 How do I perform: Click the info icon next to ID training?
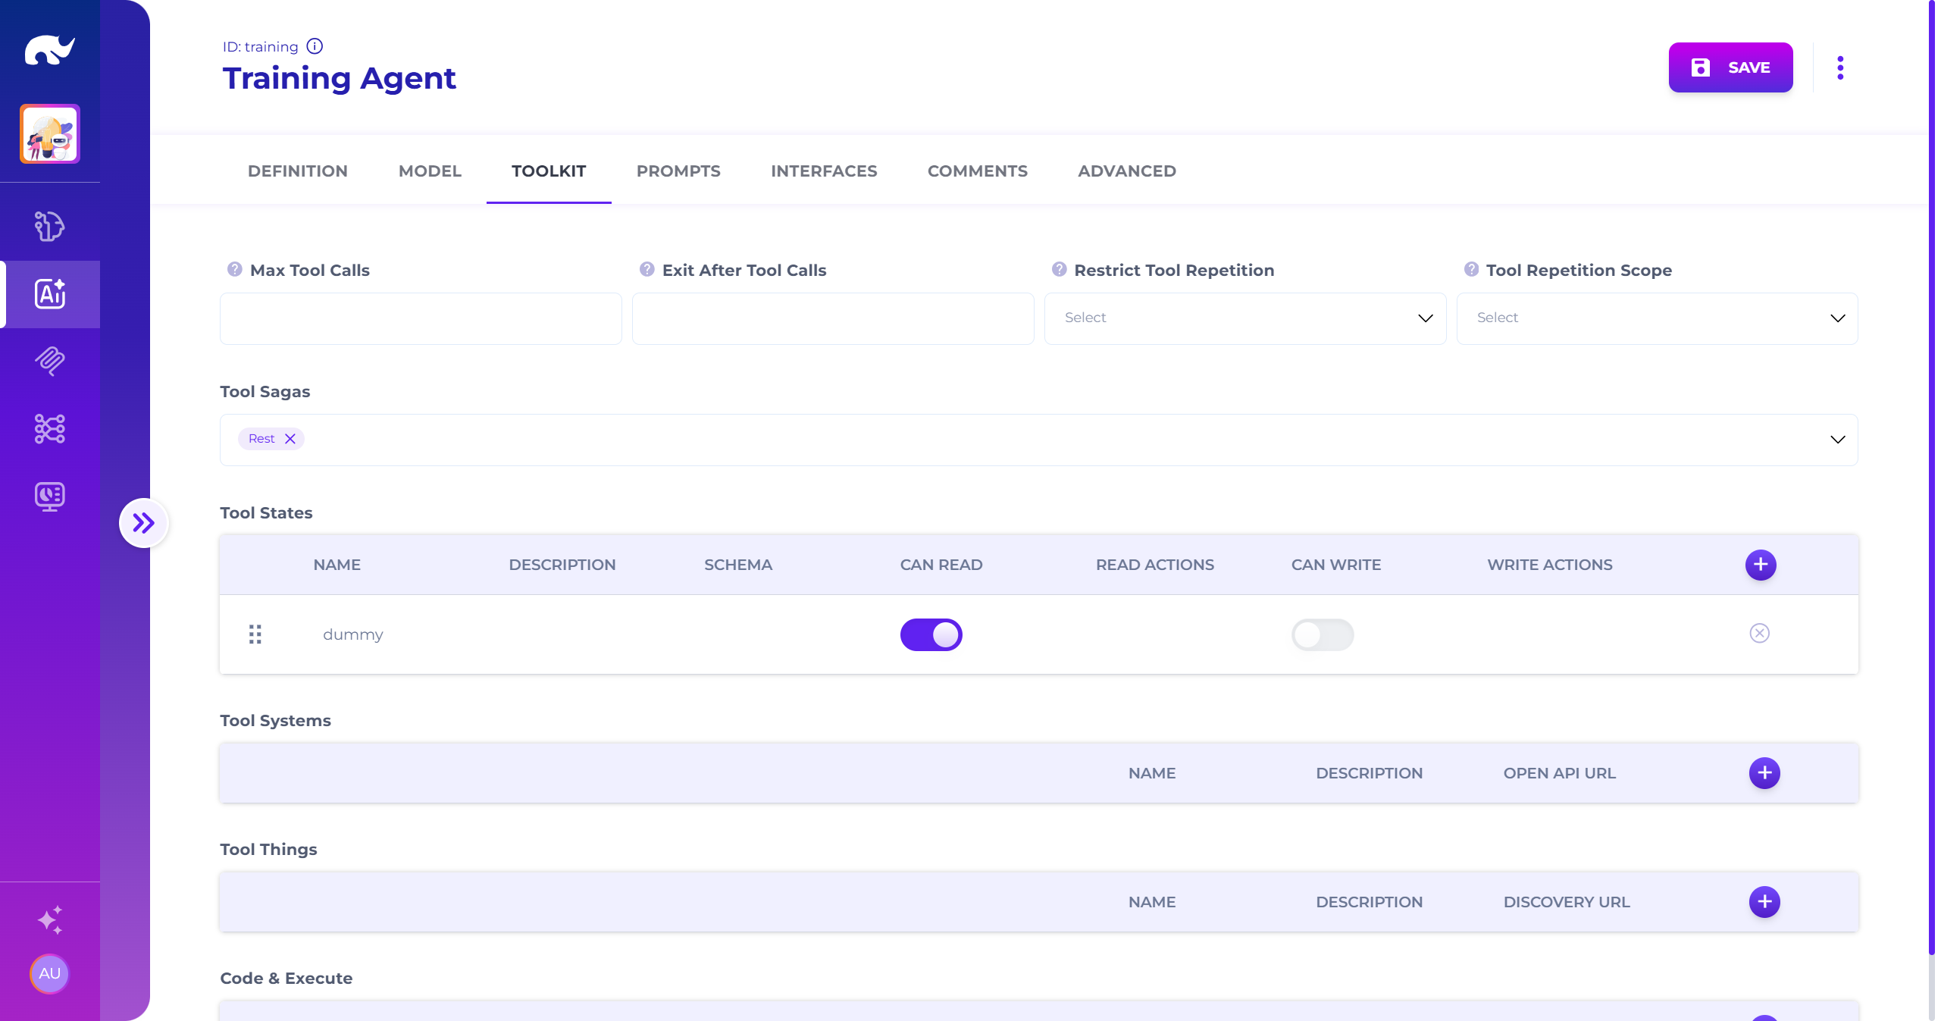pyautogui.click(x=315, y=46)
